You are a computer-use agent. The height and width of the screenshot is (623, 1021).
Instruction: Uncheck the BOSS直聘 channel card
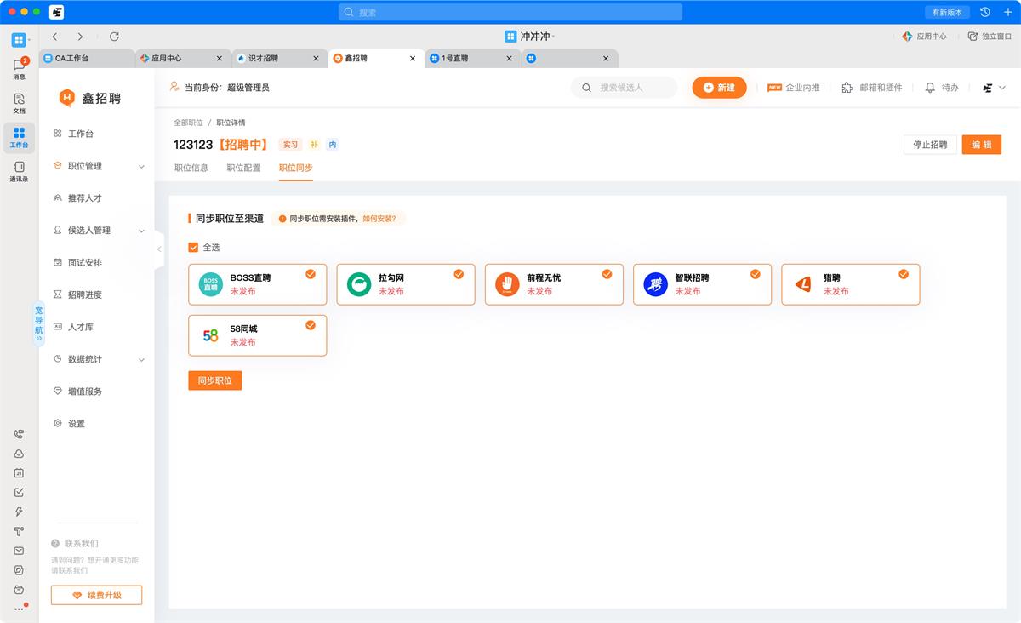[x=258, y=284]
